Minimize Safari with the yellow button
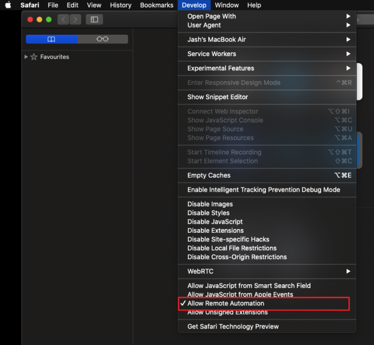 (x=40, y=20)
